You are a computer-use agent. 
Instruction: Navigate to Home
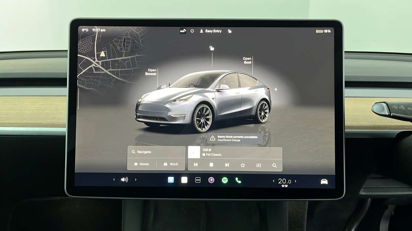[x=141, y=164]
